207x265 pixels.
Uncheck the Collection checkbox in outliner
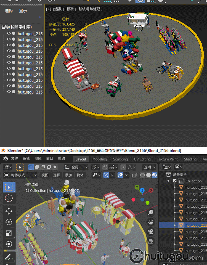[175, 181]
